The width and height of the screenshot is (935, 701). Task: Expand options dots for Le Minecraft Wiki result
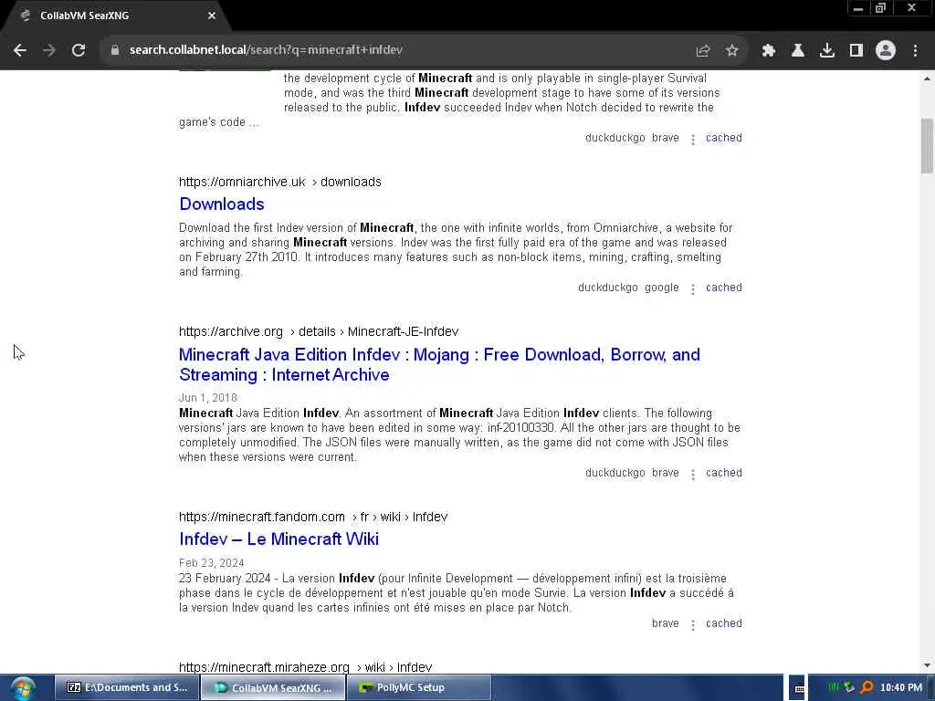[x=692, y=624]
